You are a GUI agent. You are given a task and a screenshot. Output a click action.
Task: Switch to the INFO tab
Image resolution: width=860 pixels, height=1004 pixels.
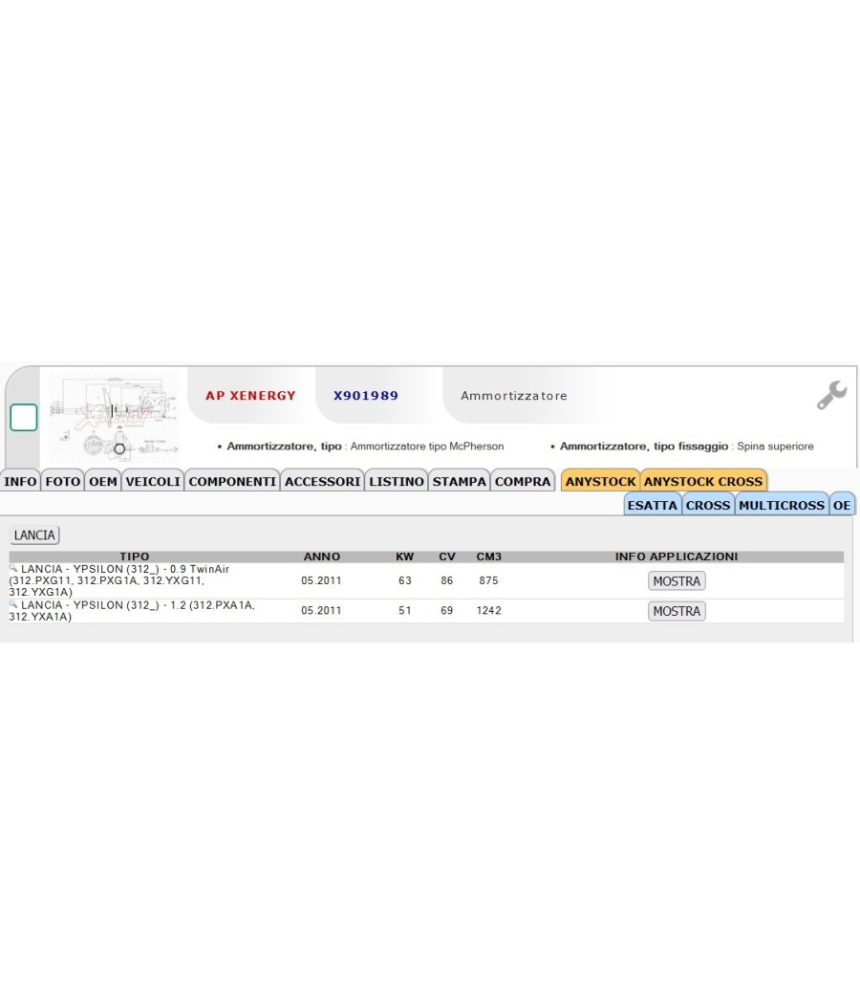coord(20,481)
